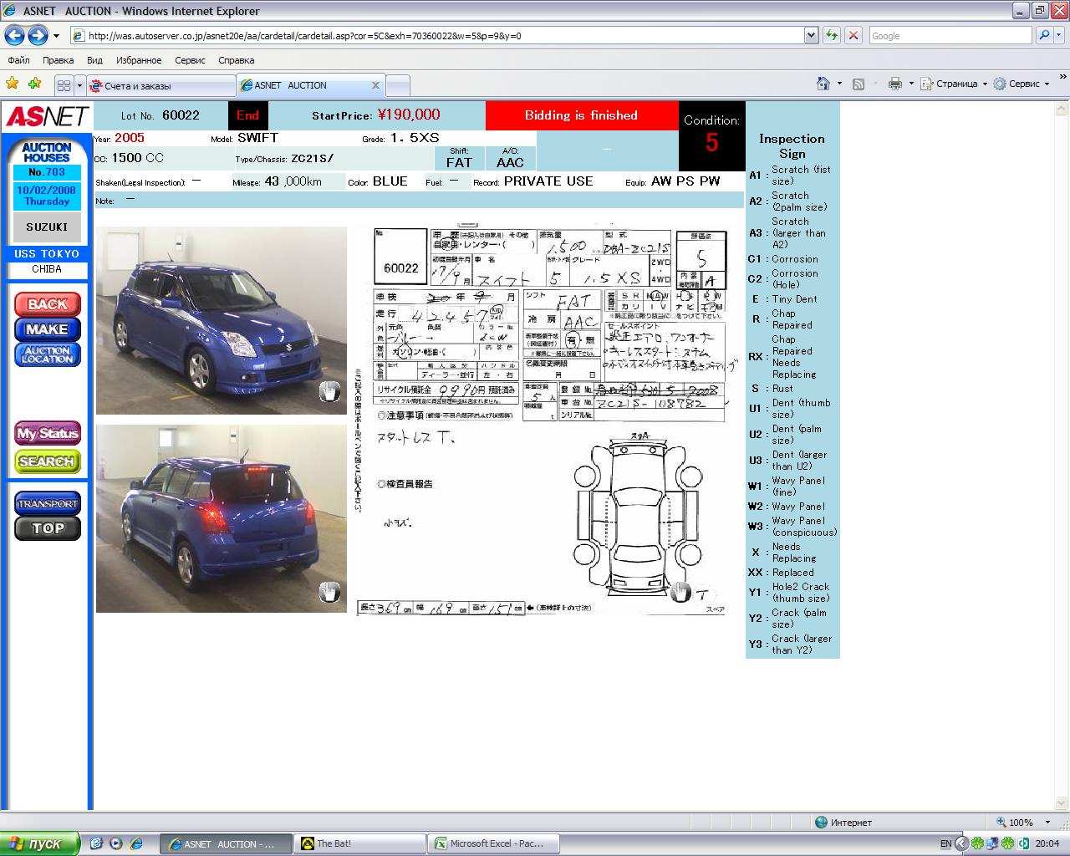Click the media player quick launch icon
The height and width of the screenshot is (856, 1070).
pos(116,843)
